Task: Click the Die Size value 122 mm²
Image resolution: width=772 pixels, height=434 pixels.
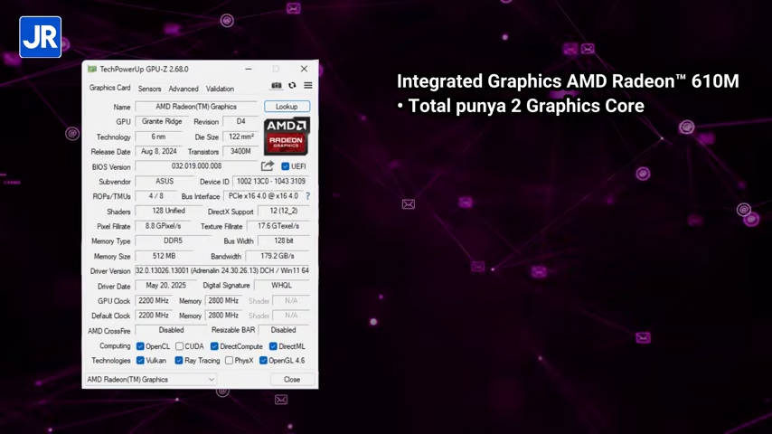Action: point(240,137)
